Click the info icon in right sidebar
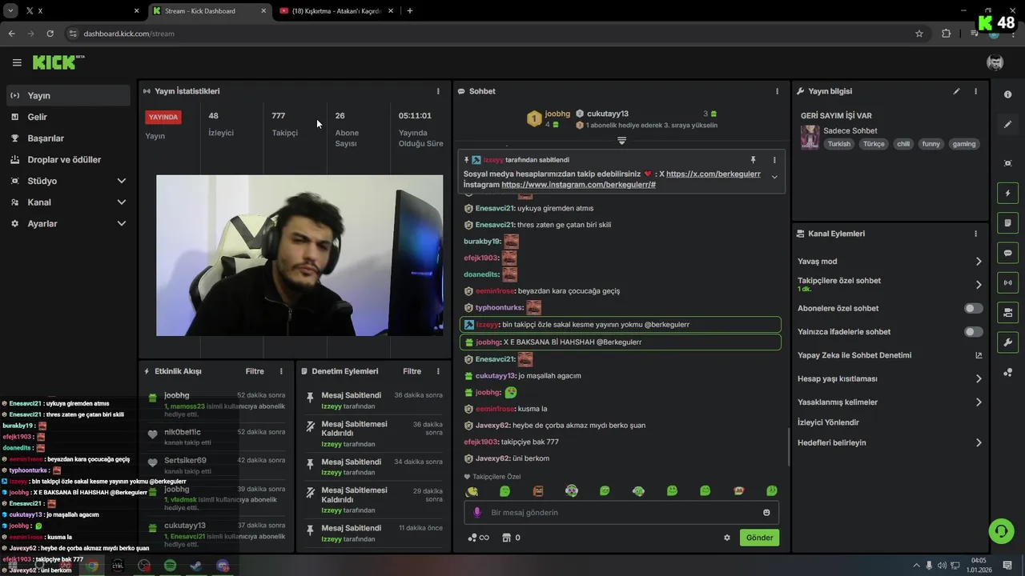 pos(1007,94)
